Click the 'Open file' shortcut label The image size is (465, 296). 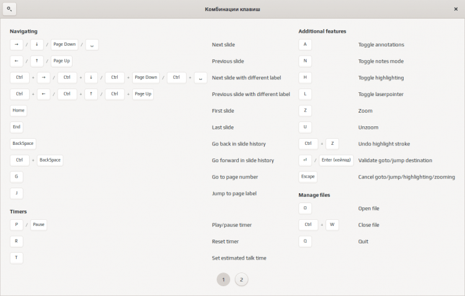369,209
